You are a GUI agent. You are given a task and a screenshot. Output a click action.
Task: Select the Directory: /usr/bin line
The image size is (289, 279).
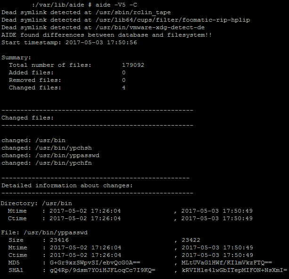pyautogui.click(x=36, y=203)
